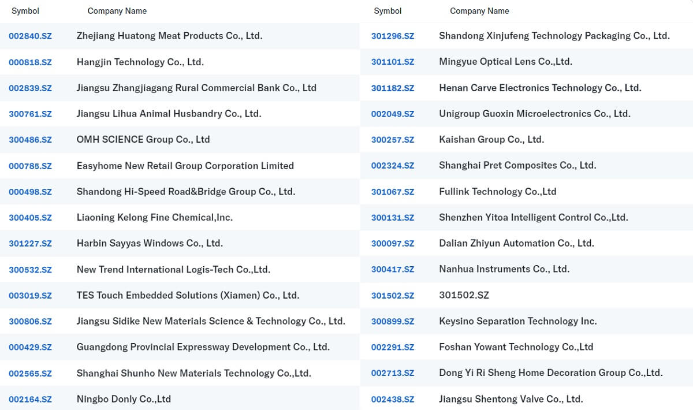Viewport: 693px width, 410px height.
Task: Click OMH SCIENCE Group Co., Ltd
Action: tap(143, 139)
